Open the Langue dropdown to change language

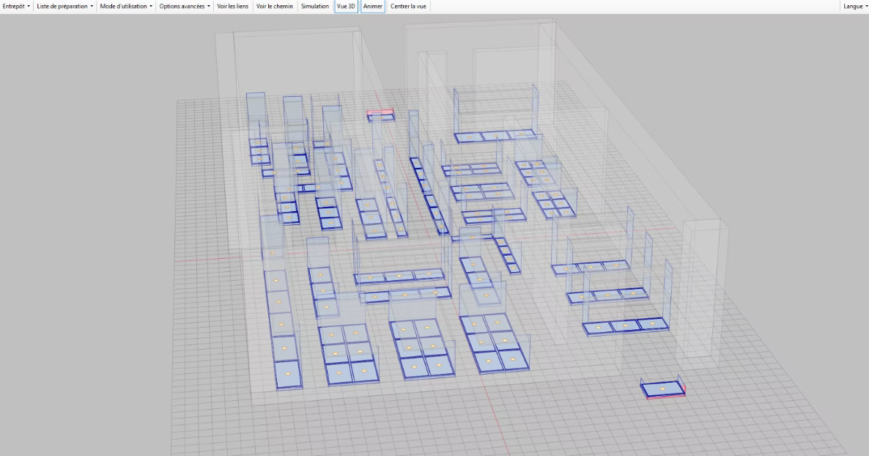click(855, 6)
